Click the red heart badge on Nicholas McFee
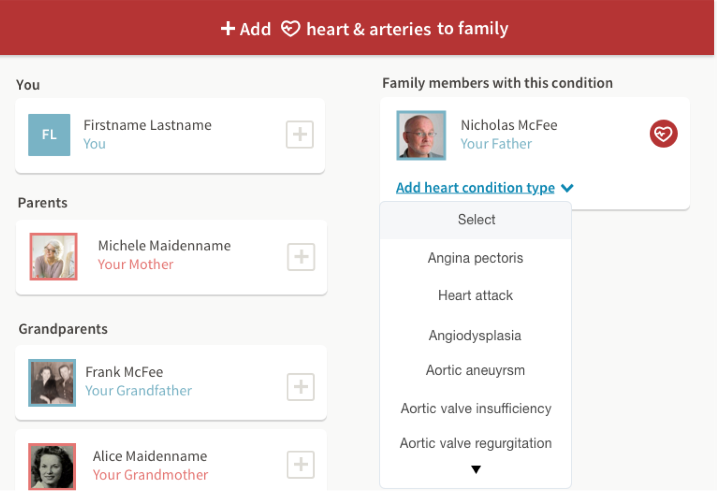Viewport: 717px width, 491px height. click(663, 133)
